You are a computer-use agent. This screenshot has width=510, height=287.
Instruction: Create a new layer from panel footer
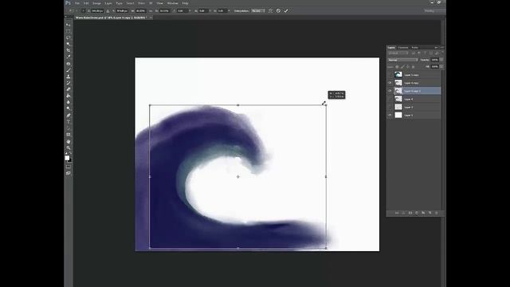(430, 213)
